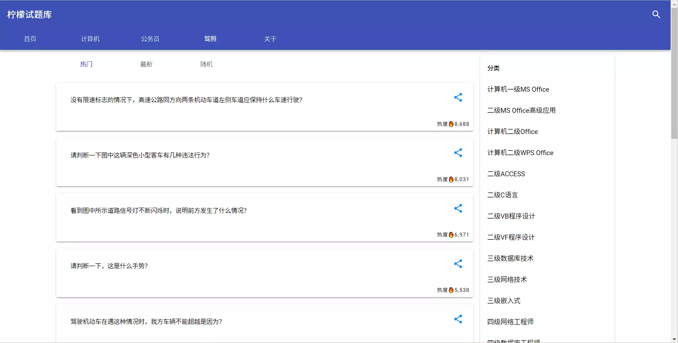Viewport: 678px width, 343px height.
Task: Open category 三级数据库技术
Action: click(x=510, y=258)
